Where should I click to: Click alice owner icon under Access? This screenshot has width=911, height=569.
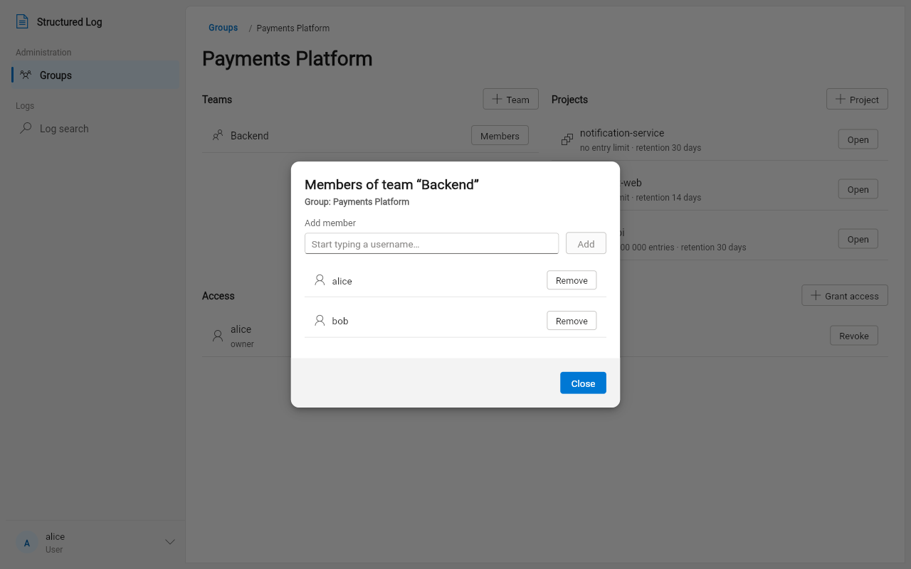(218, 336)
